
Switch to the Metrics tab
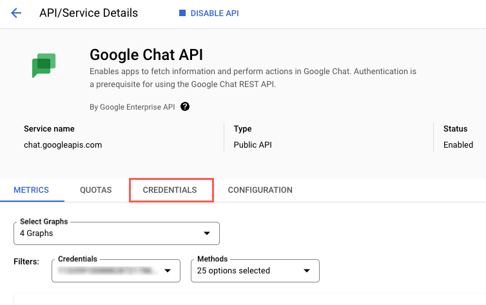(x=32, y=190)
